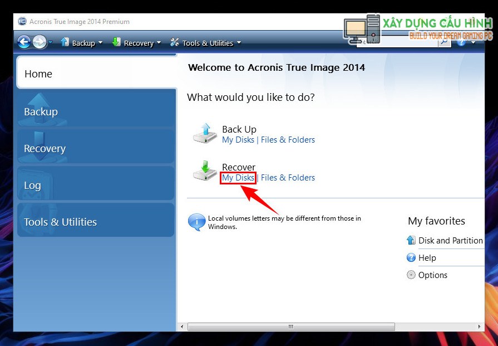Open the Tools & Utilities toolbar menu
Viewport: 498px width, 346px height.
tap(206, 43)
